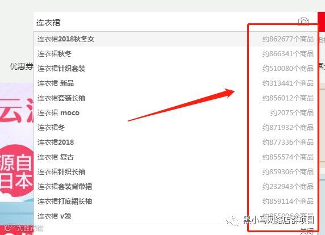Choose suggestion 连衣裙 复古

pyautogui.click(x=176, y=157)
